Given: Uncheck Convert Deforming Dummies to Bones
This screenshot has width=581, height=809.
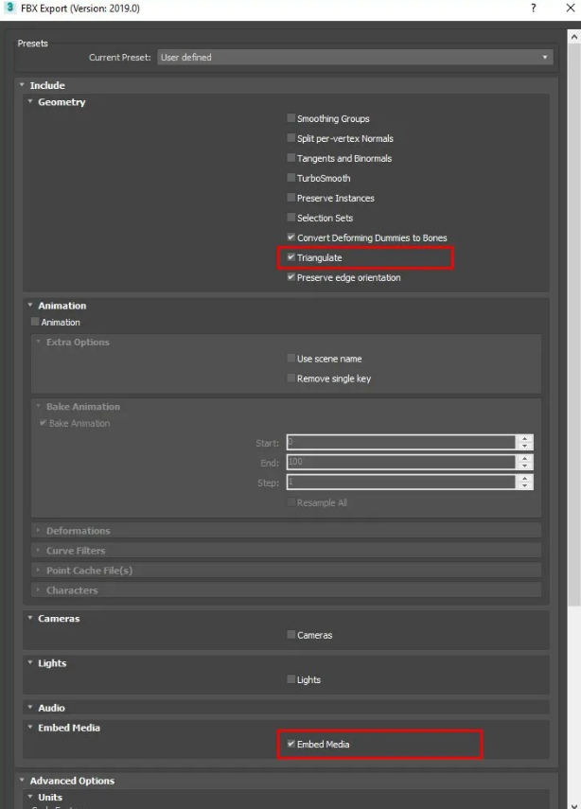Looking at the screenshot, I should (291, 237).
